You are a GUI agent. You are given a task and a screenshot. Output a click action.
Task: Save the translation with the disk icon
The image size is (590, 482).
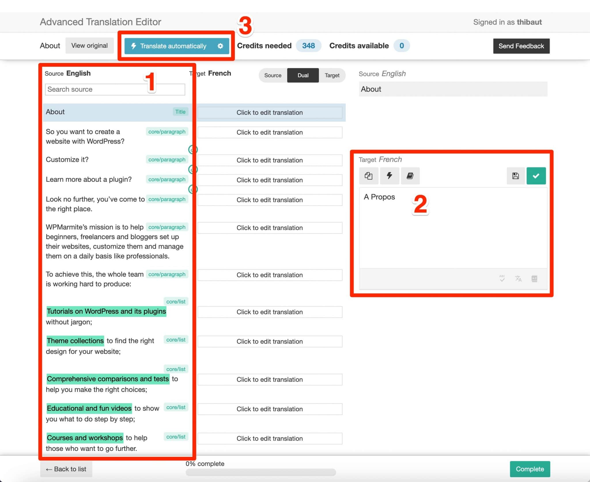click(515, 176)
